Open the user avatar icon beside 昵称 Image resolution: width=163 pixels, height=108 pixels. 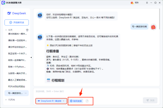pos(132,3)
